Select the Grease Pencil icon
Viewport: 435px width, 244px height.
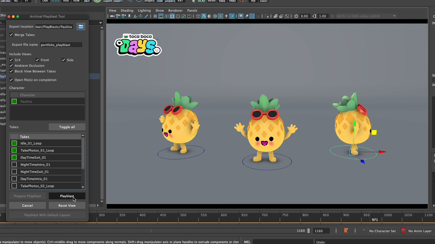(x=146, y=16)
